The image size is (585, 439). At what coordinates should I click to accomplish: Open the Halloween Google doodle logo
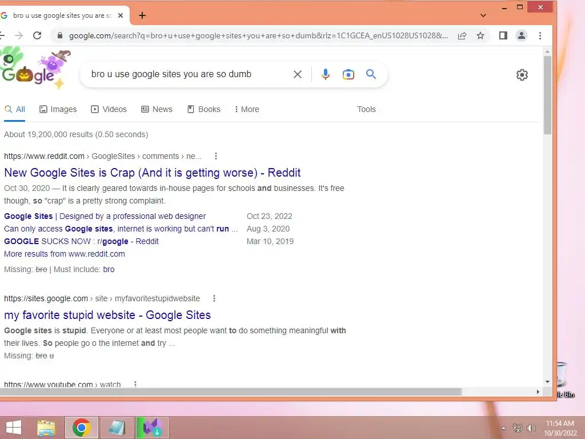(35, 69)
